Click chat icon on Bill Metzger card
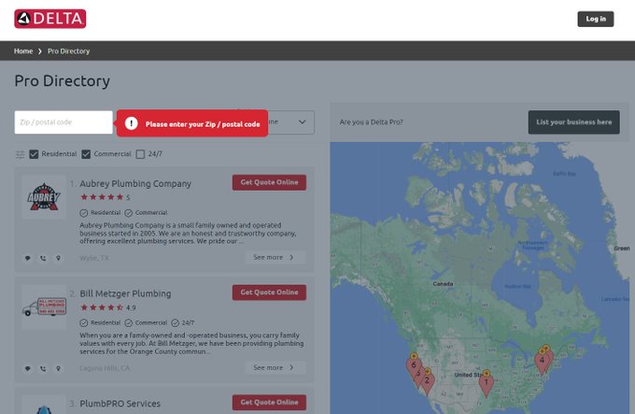Viewport: 635px width, 414px height. pos(27,368)
